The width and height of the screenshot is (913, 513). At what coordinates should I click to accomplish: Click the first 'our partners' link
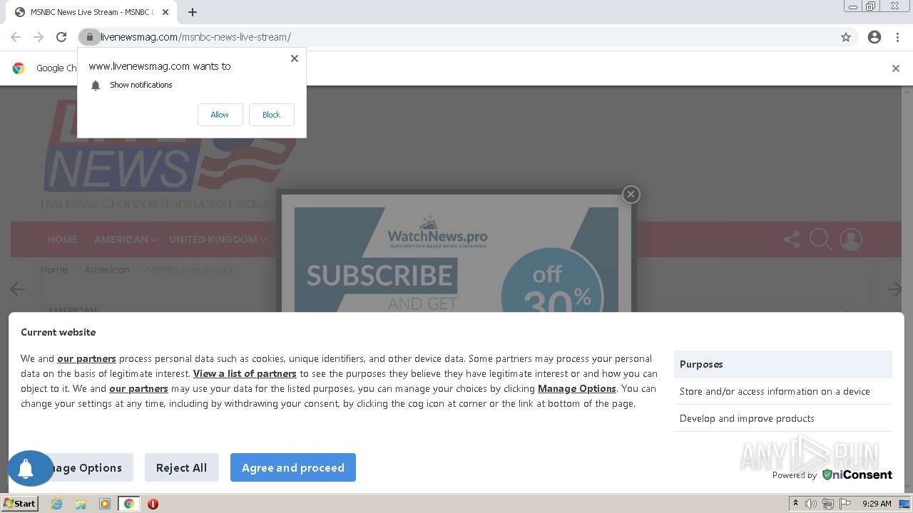point(86,358)
